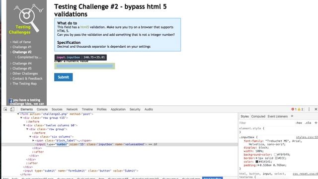Viewport: 318px width, 179px height.
Task: Click the numeric value input box
Action: coord(84,66)
